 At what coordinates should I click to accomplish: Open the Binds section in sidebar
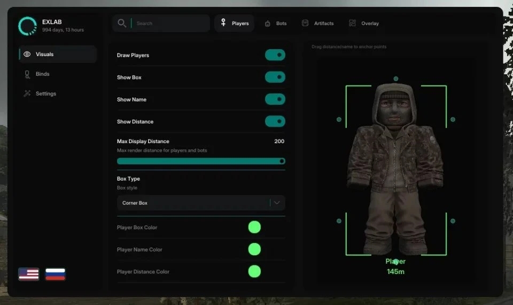pos(58,74)
